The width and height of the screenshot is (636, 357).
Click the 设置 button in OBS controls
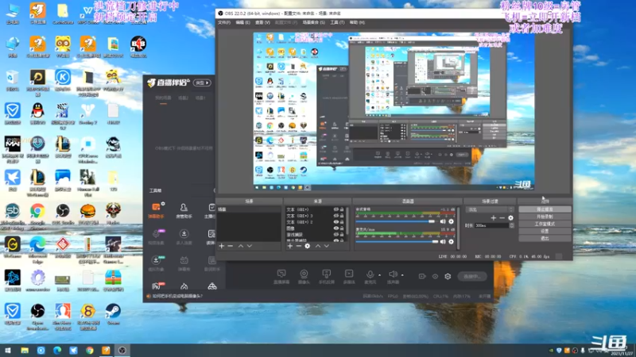pyautogui.click(x=545, y=231)
